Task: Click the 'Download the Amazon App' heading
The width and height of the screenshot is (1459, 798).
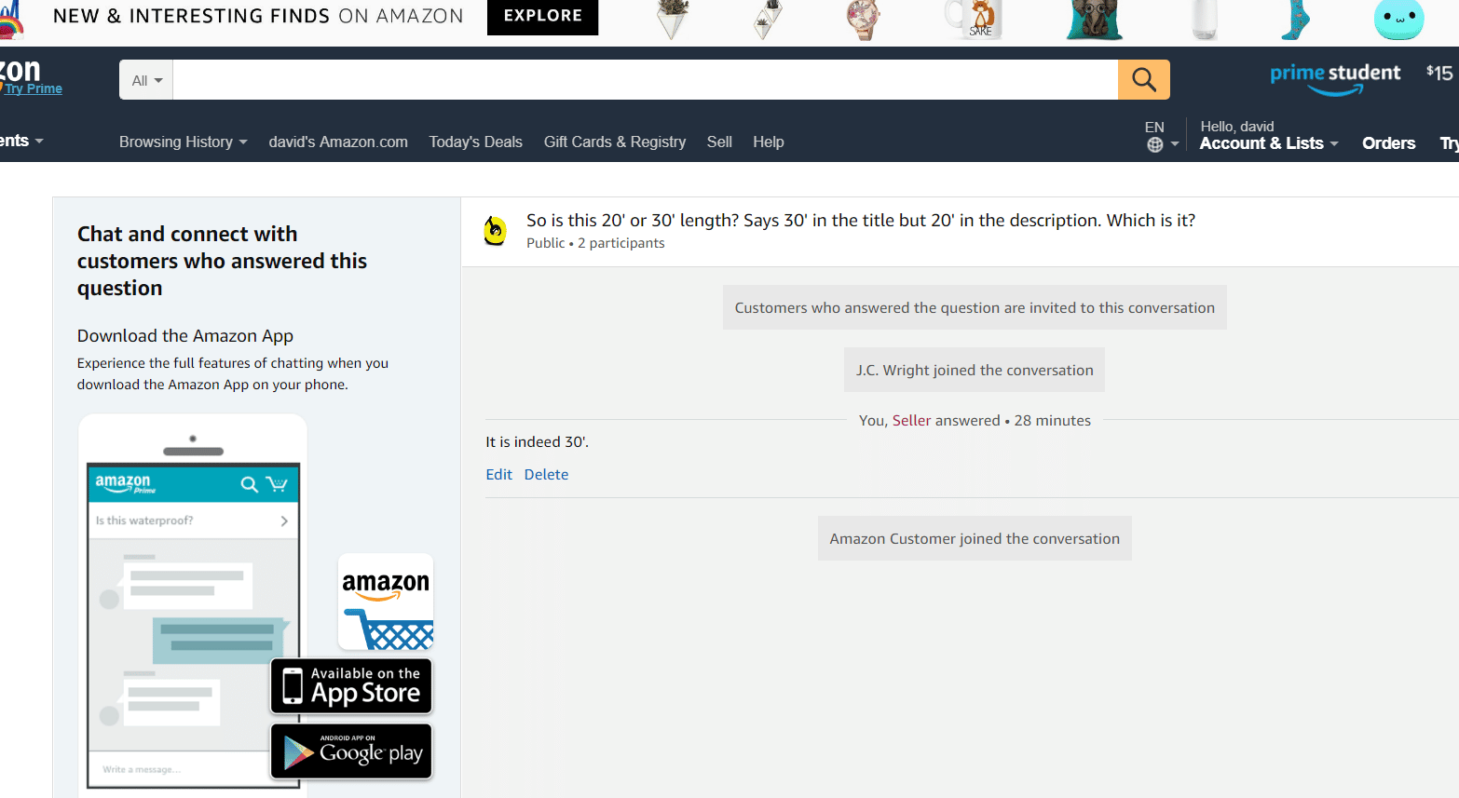Action: coord(185,336)
